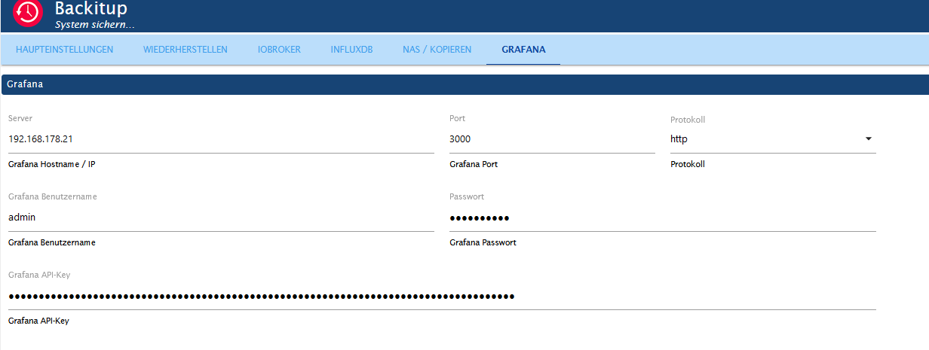
Task: Click the Grafana API-Key field
Action: (442, 296)
